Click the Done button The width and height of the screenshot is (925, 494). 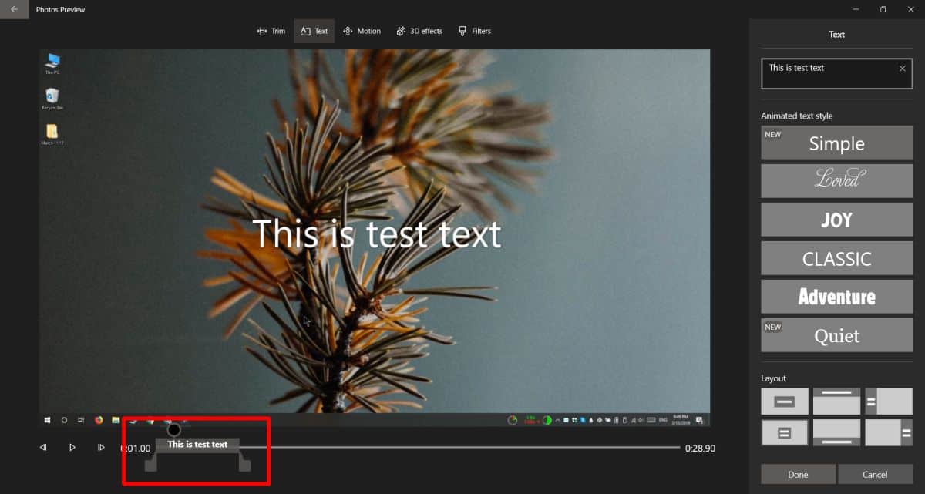(x=798, y=474)
